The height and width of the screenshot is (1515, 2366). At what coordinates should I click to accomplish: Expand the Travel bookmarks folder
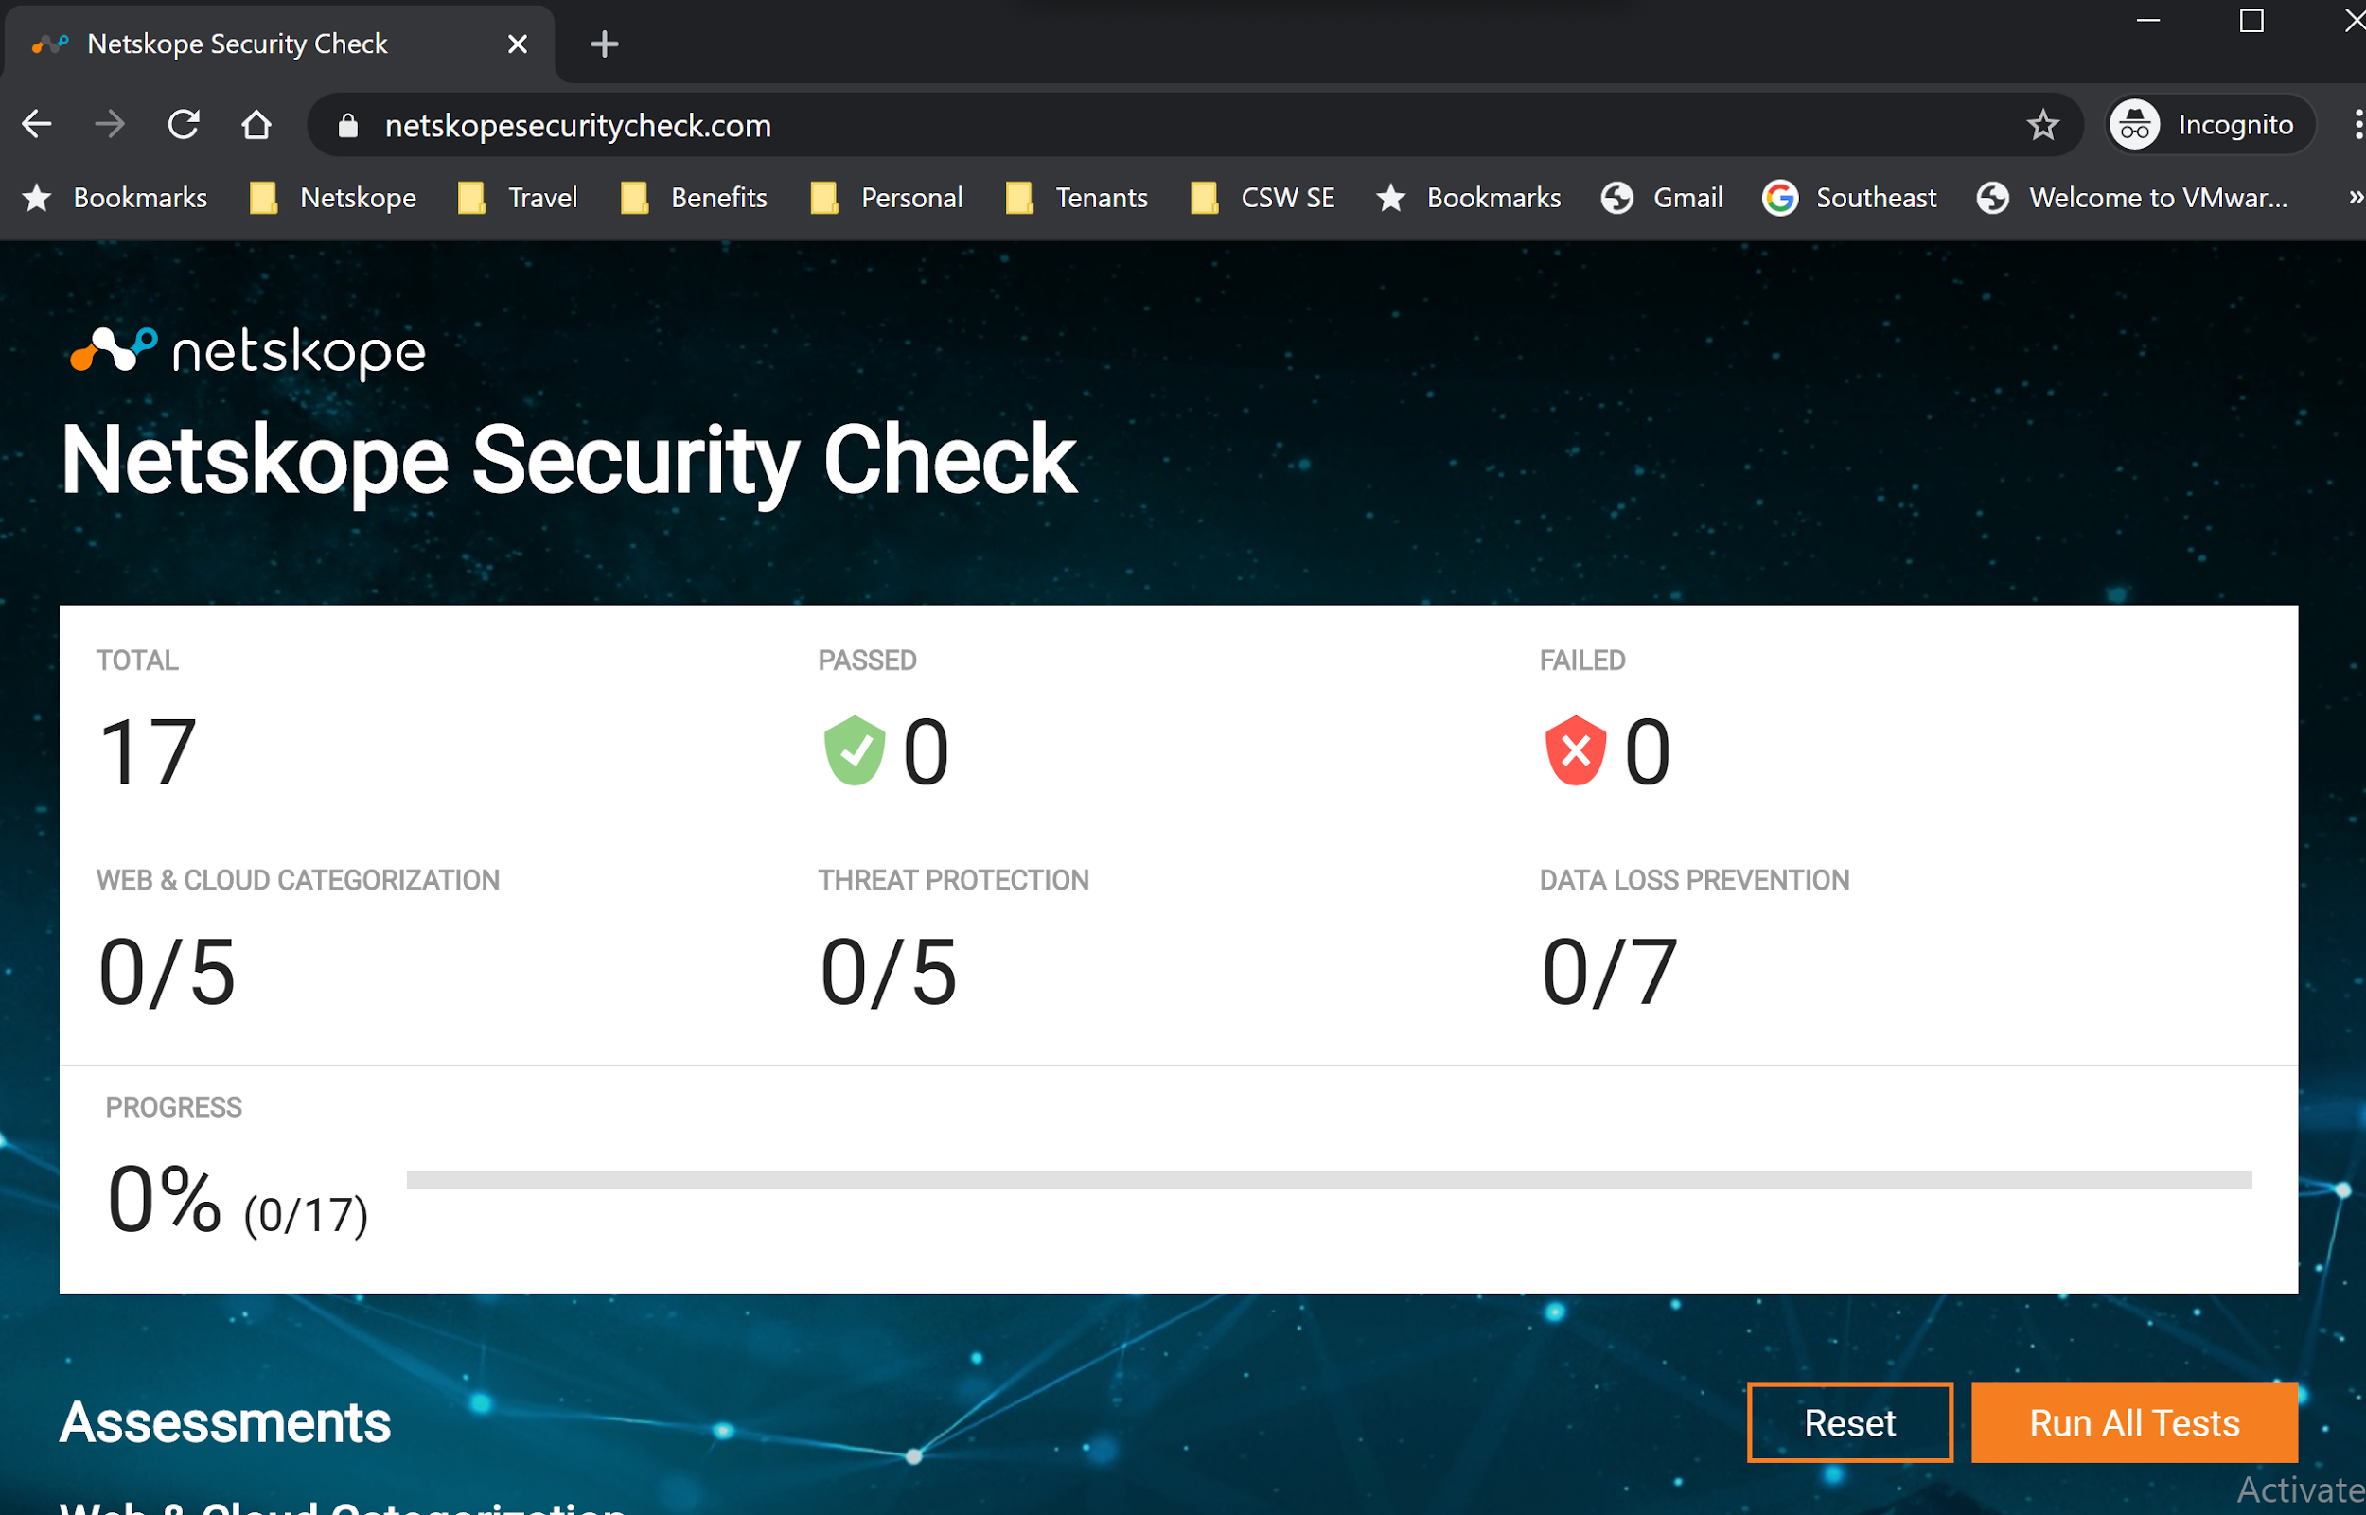tap(519, 198)
